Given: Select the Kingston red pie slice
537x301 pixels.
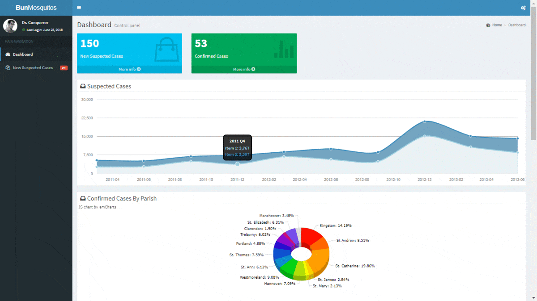Looking at the screenshot, I should click(x=311, y=237).
